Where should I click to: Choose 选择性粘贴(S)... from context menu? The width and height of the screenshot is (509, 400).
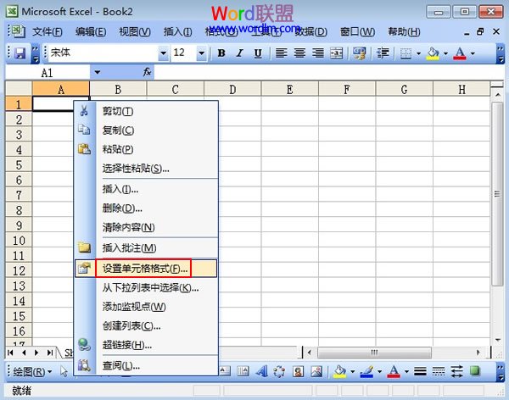146,169
